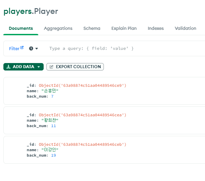Select the Documents tab
The image size is (205, 181).
point(21,28)
